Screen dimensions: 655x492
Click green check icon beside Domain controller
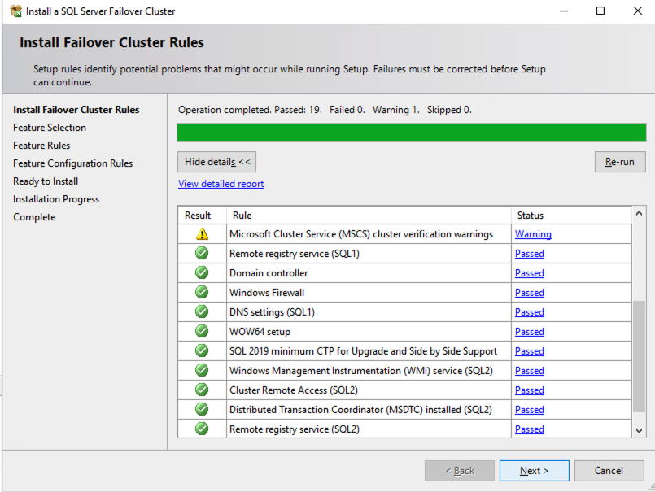point(202,273)
